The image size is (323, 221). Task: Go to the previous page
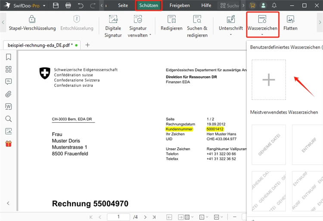click(100, 217)
